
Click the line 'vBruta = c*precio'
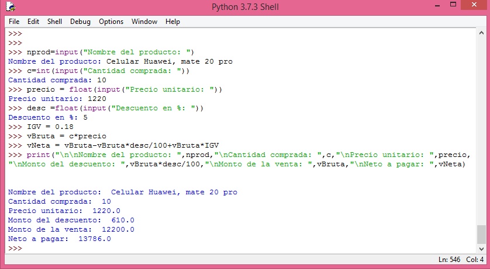[57, 136]
